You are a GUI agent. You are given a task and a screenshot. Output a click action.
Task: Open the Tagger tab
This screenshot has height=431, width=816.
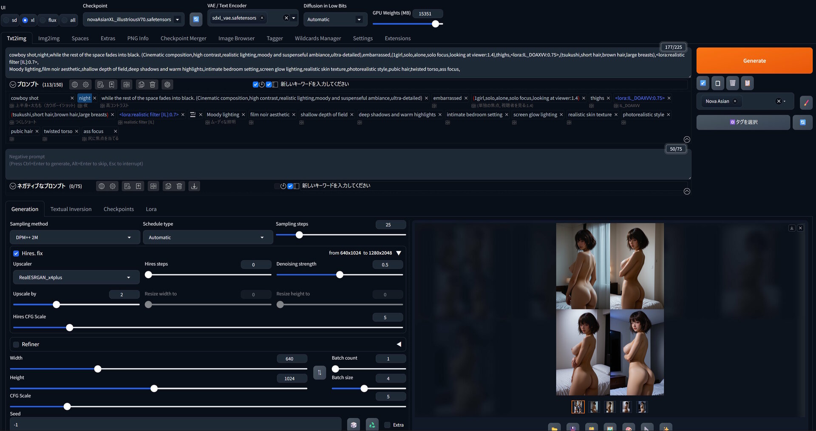(x=275, y=38)
